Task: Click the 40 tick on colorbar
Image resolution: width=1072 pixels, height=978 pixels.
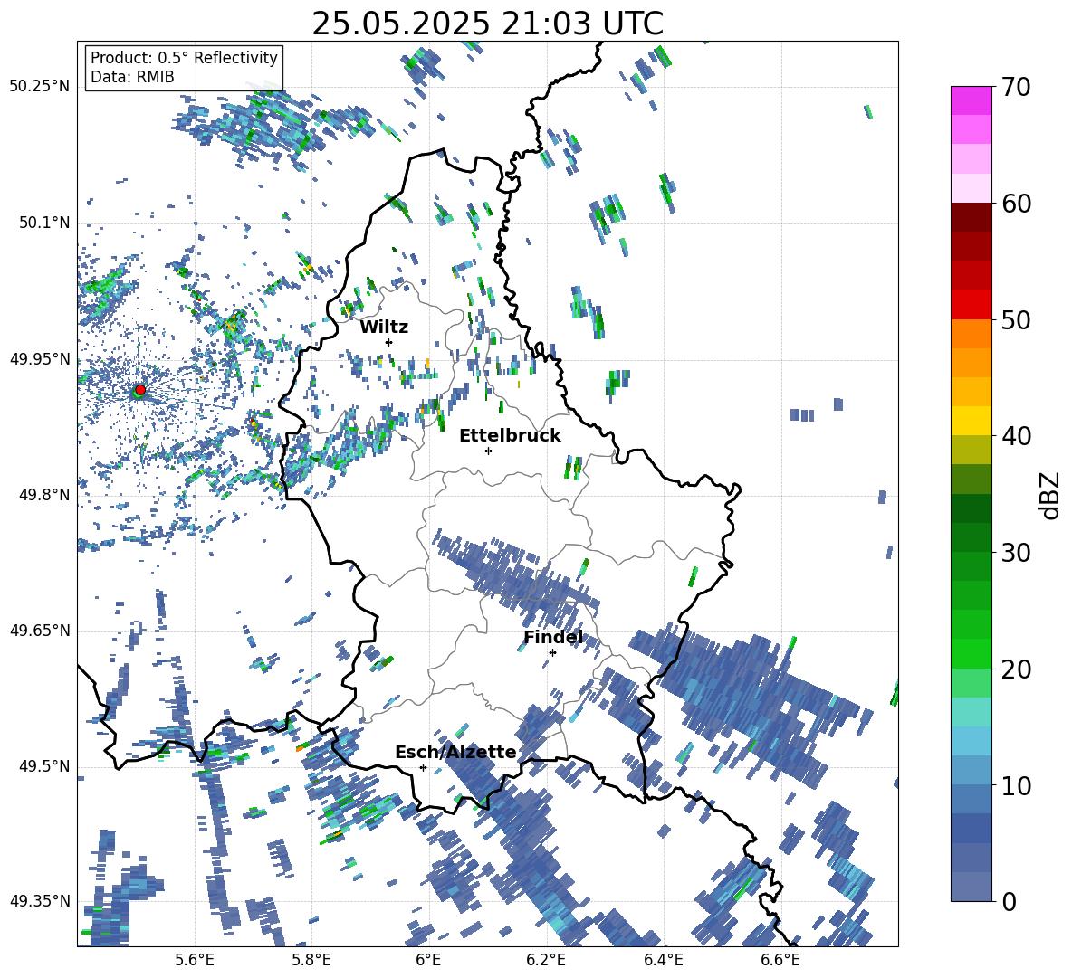Action: coord(1015,436)
